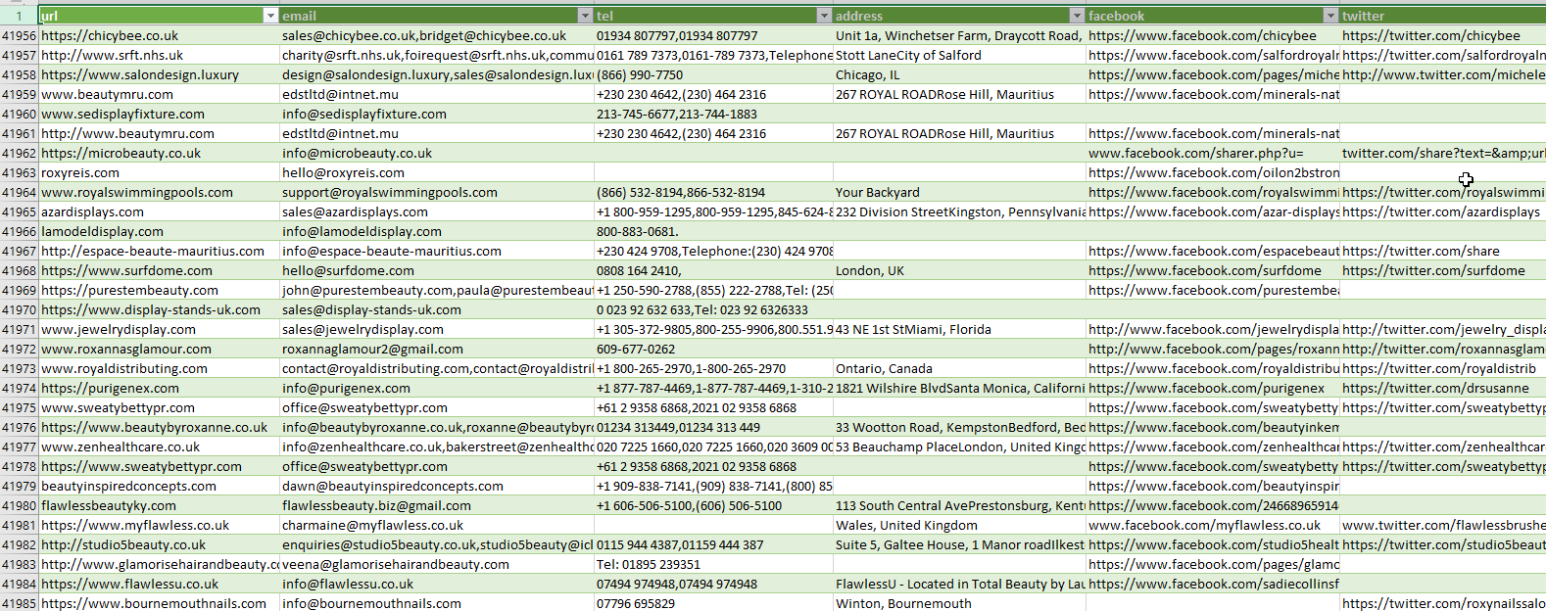Click the 0808 164 2410, phone cell
Viewport: 1546px width, 611px height.
(x=713, y=270)
